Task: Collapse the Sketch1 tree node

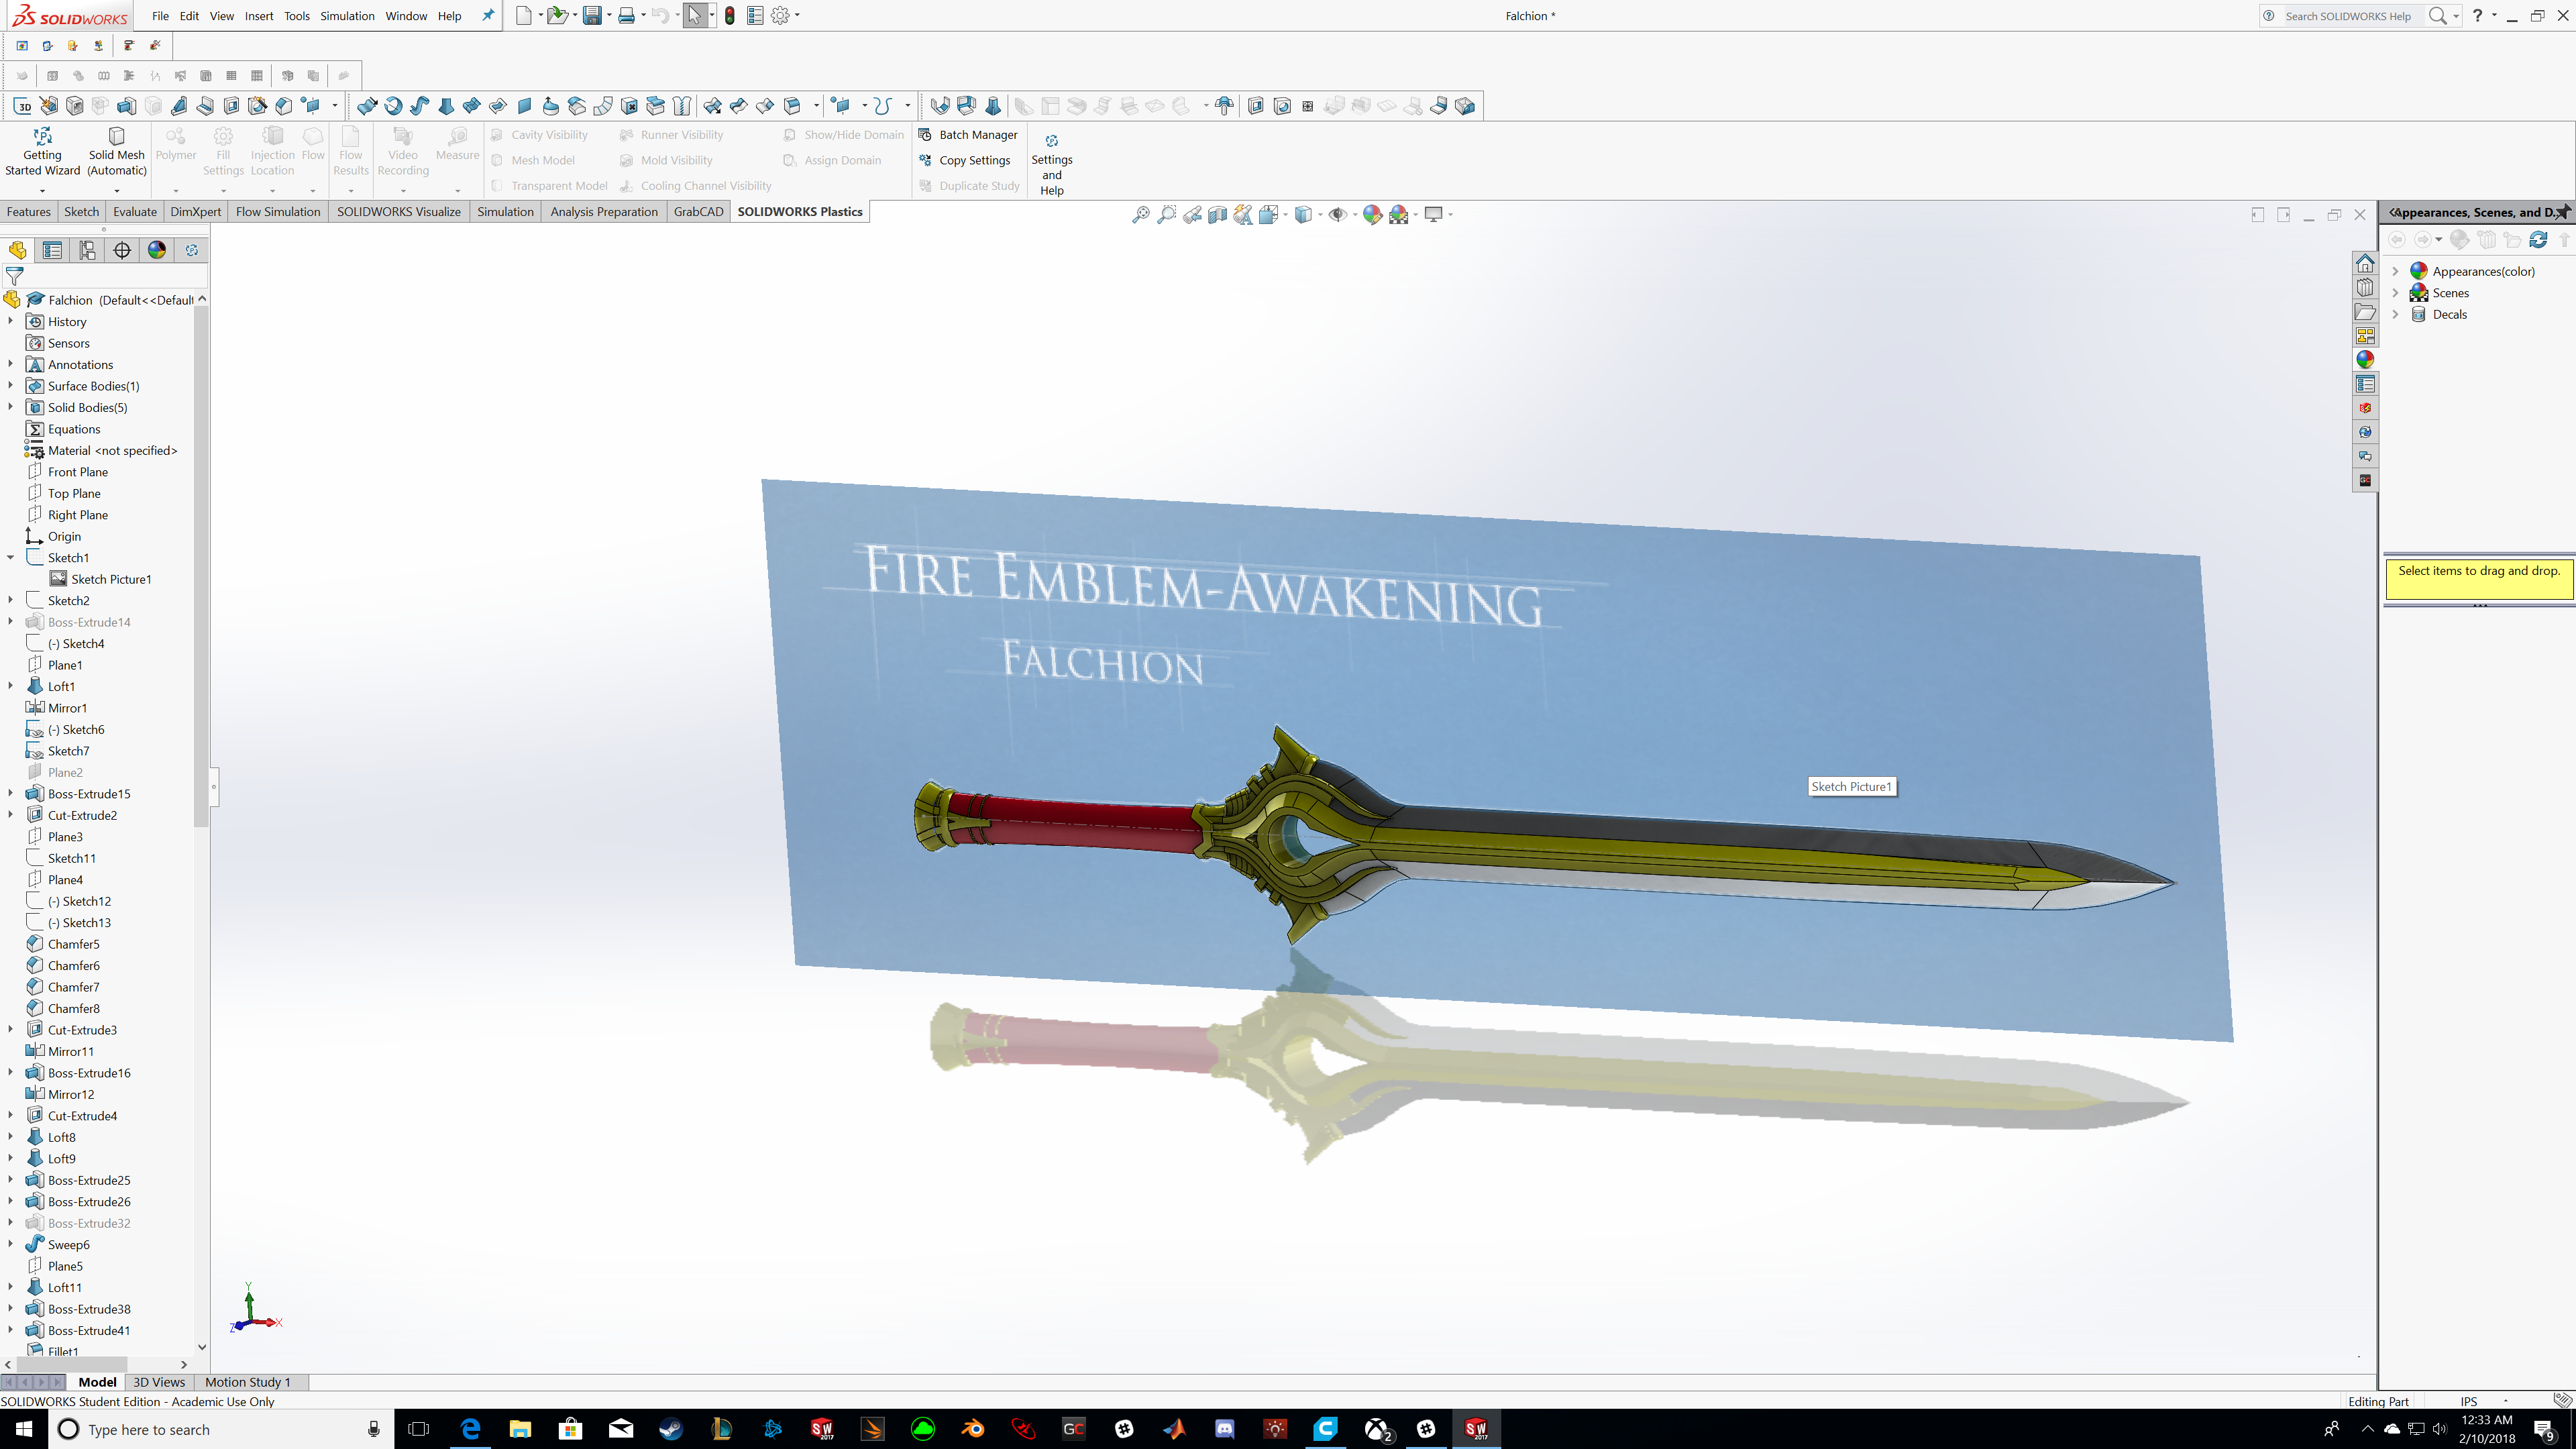Action: click(x=11, y=558)
